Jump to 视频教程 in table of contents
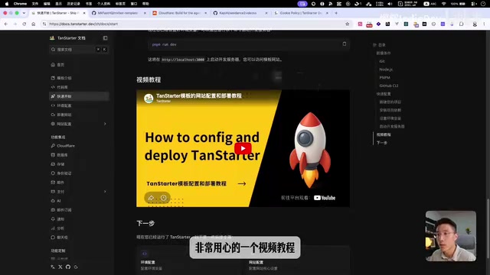The image size is (490, 275). pos(384,134)
